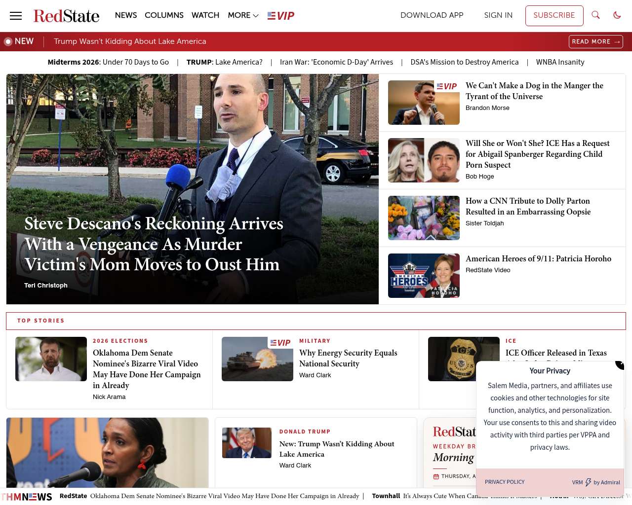Viewport: 632px width, 505px height.
Task: Read 'ICE Officer Released in Texas' story
Action: pyautogui.click(x=556, y=353)
